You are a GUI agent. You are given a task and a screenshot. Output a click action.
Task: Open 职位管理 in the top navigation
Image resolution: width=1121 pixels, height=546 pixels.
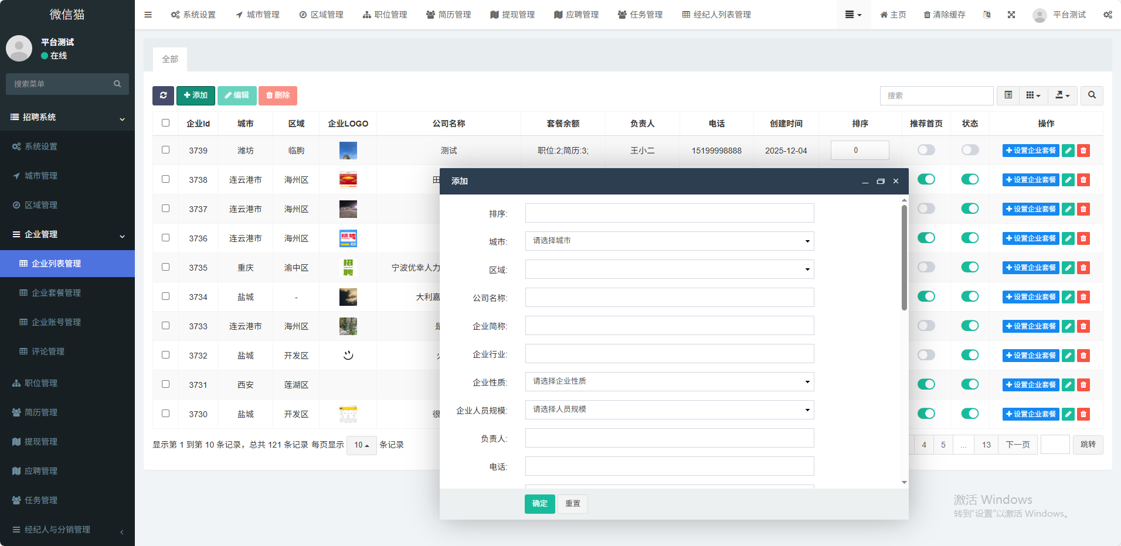385,15
